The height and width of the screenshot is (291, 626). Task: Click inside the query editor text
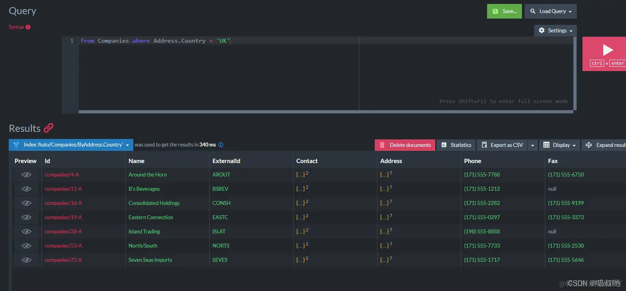(155, 41)
